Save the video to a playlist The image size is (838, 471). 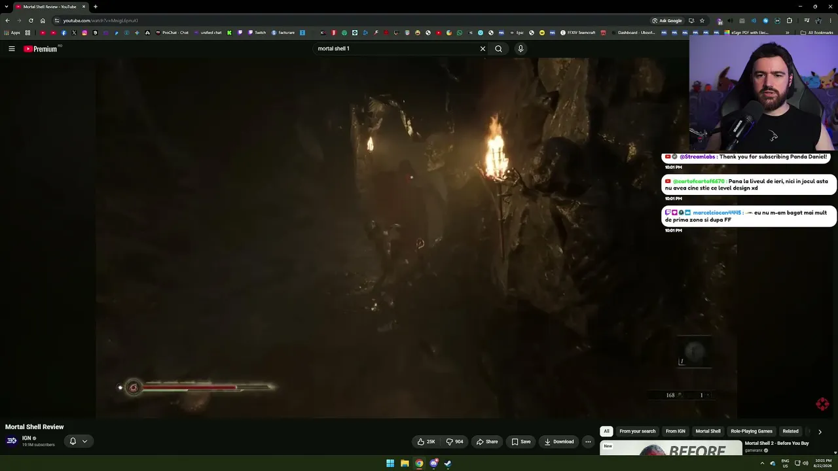pyautogui.click(x=521, y=442)
